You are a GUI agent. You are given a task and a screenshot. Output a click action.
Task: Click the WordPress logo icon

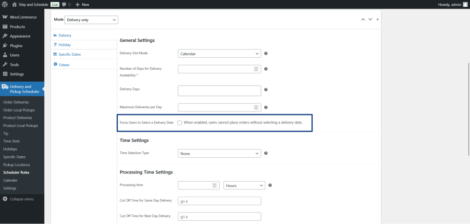(5, 4)
